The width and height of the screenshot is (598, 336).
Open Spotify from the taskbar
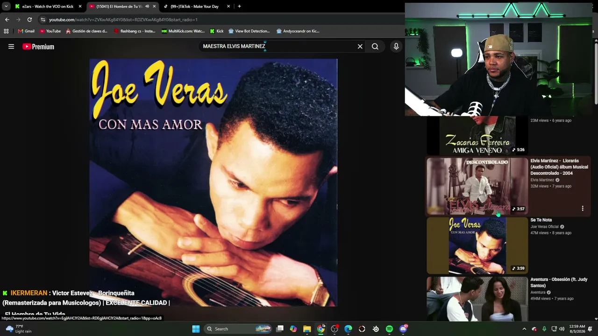tap(389, 329)
